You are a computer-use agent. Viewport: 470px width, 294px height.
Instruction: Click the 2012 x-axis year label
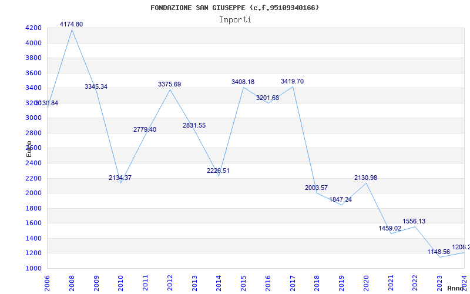tap(170, 283)
